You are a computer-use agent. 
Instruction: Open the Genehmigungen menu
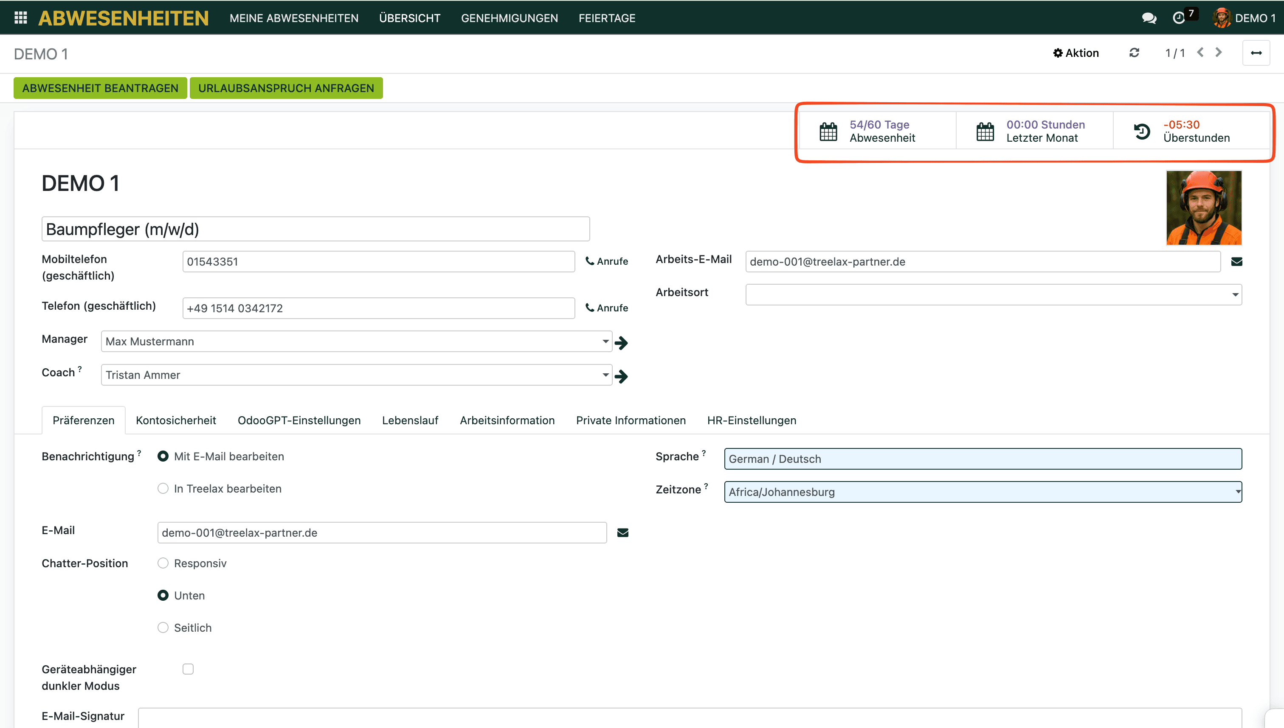[x=509, y=18]
